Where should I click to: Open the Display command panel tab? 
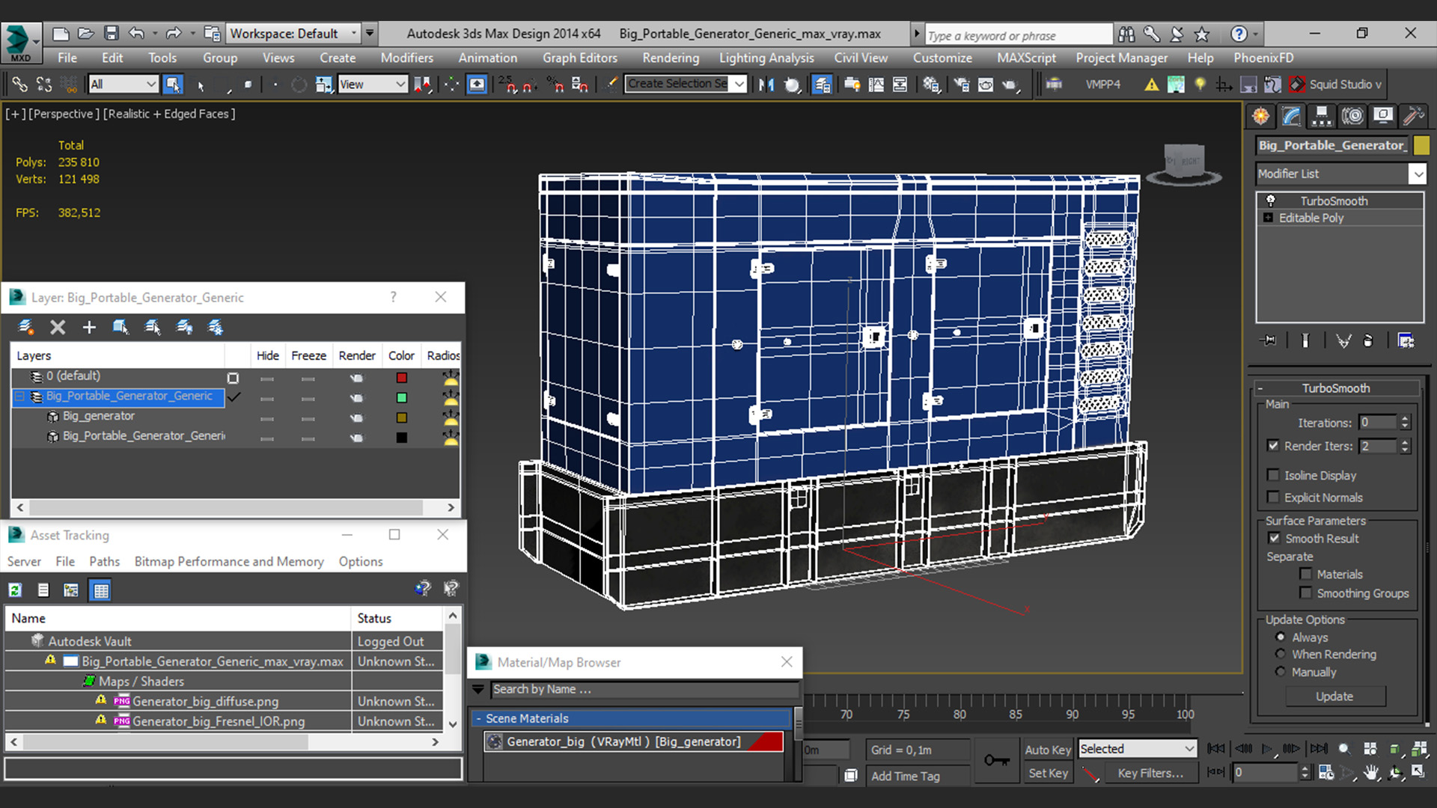pos(1383,116)
